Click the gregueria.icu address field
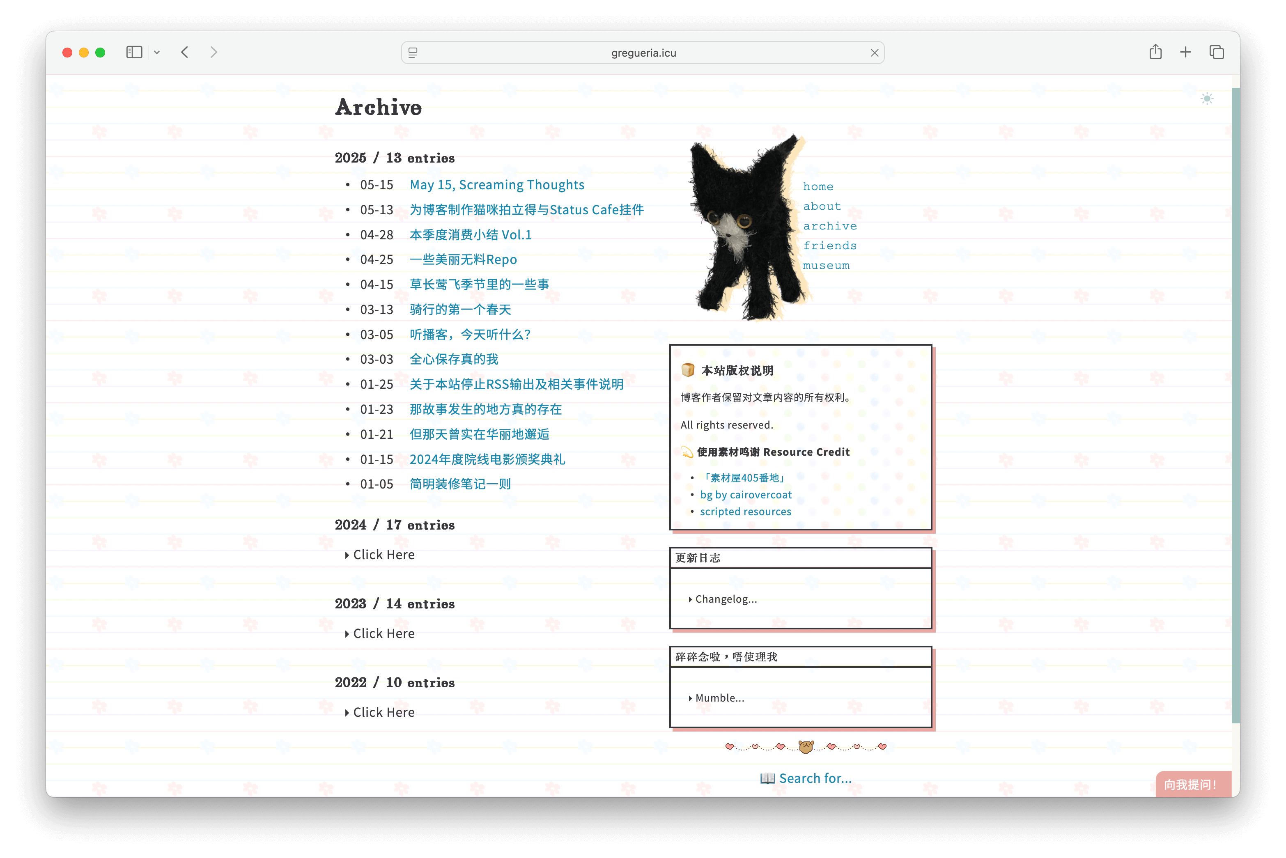 coord(643,53)
